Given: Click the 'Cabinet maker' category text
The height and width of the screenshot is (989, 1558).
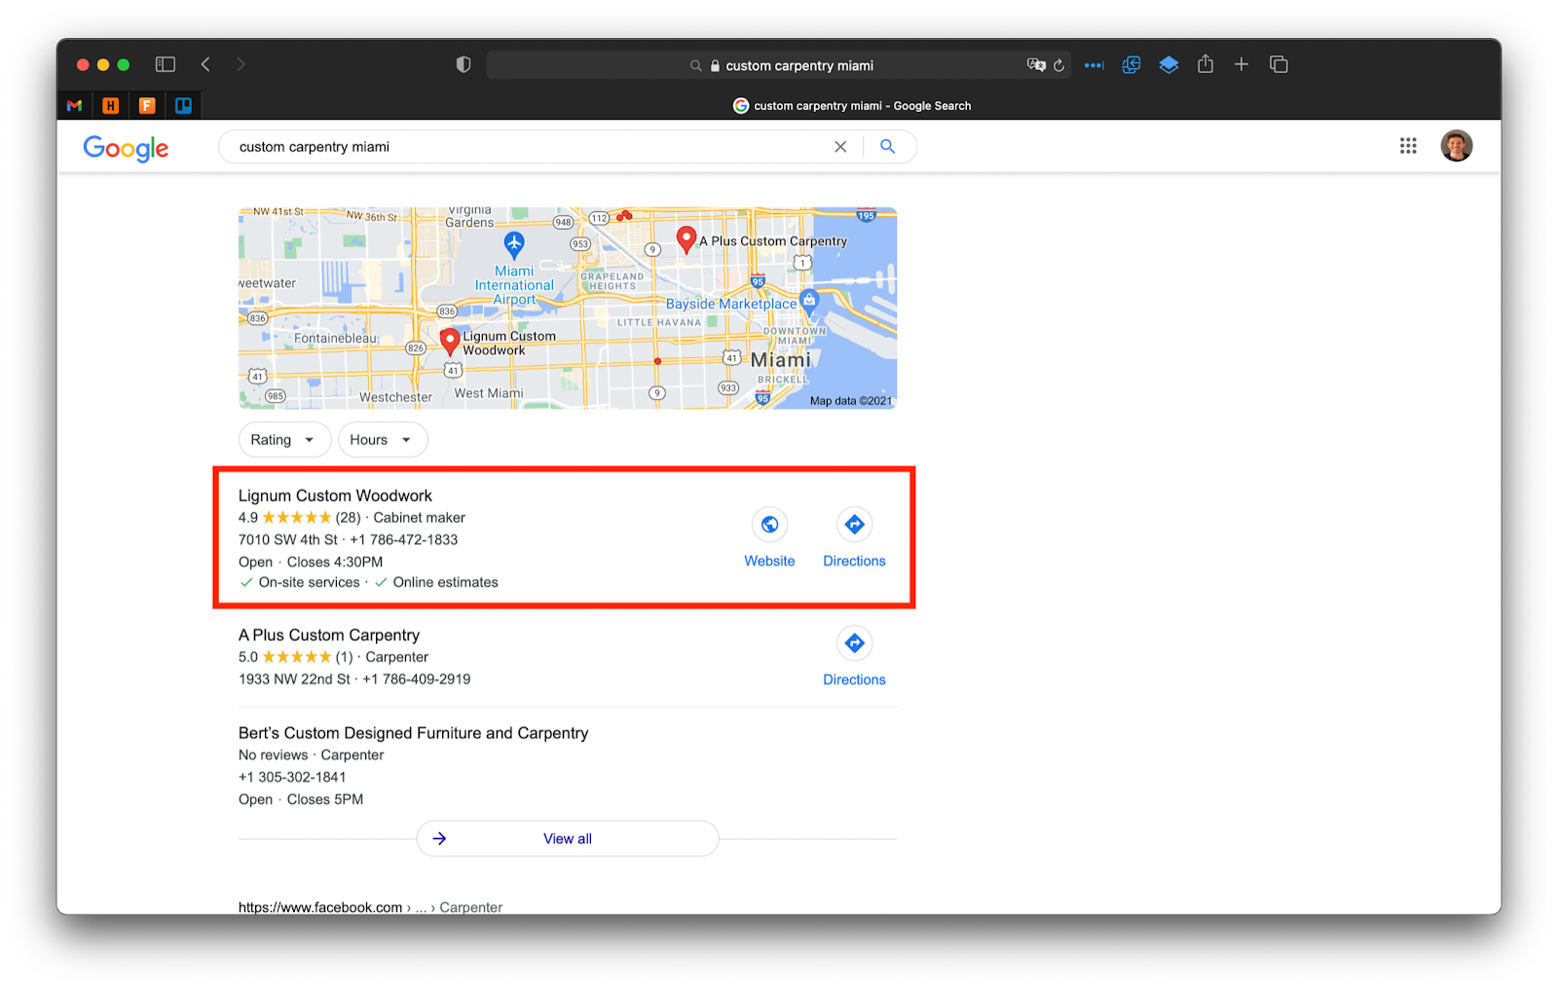Looking at the screenshot, I should (420, 518).
